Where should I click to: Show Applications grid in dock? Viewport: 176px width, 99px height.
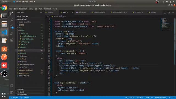click(x=4, y=95)
